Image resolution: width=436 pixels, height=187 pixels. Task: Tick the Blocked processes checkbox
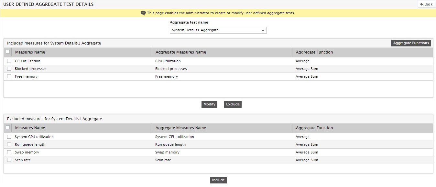click(x=9, y=69)
